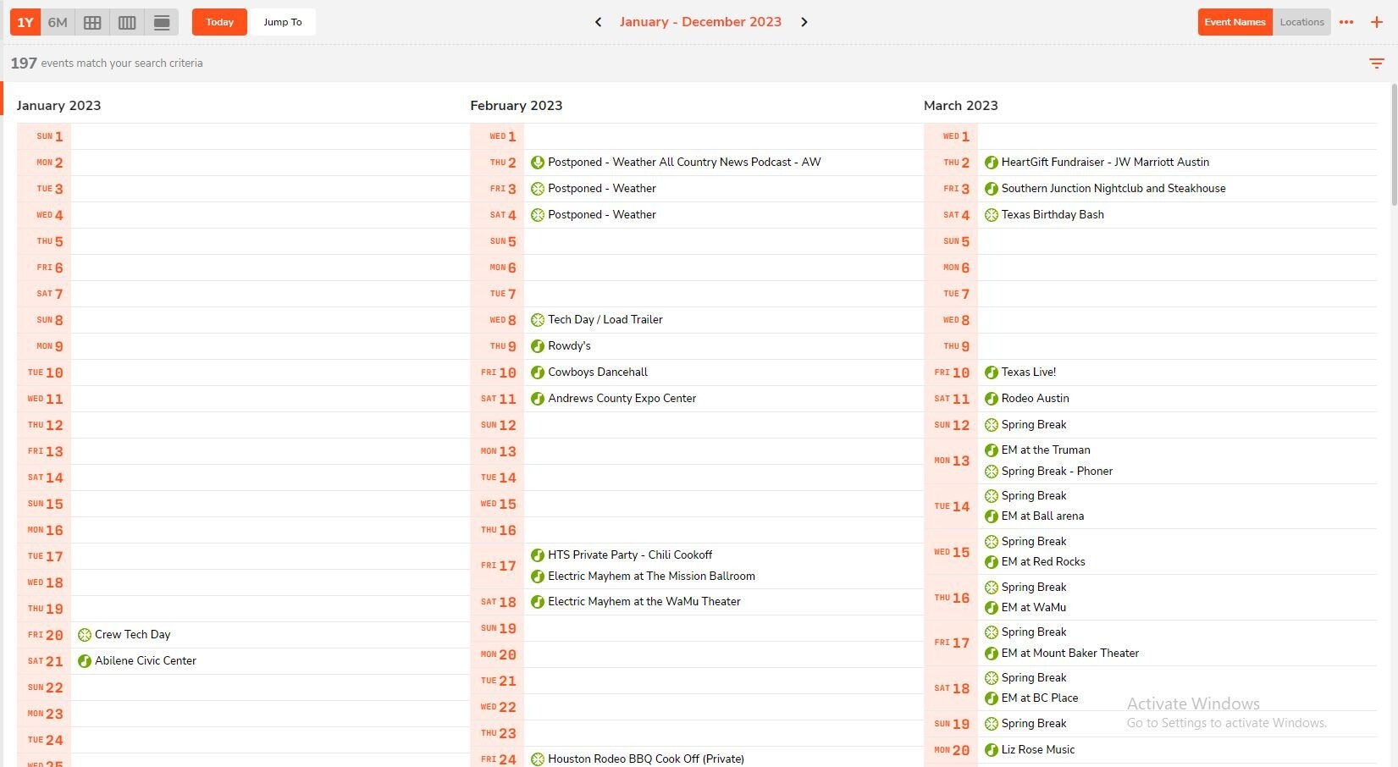This screenshot has height=767, width=1398.
Task: Switch to 6M six-month view
Action: coord(58,22)
